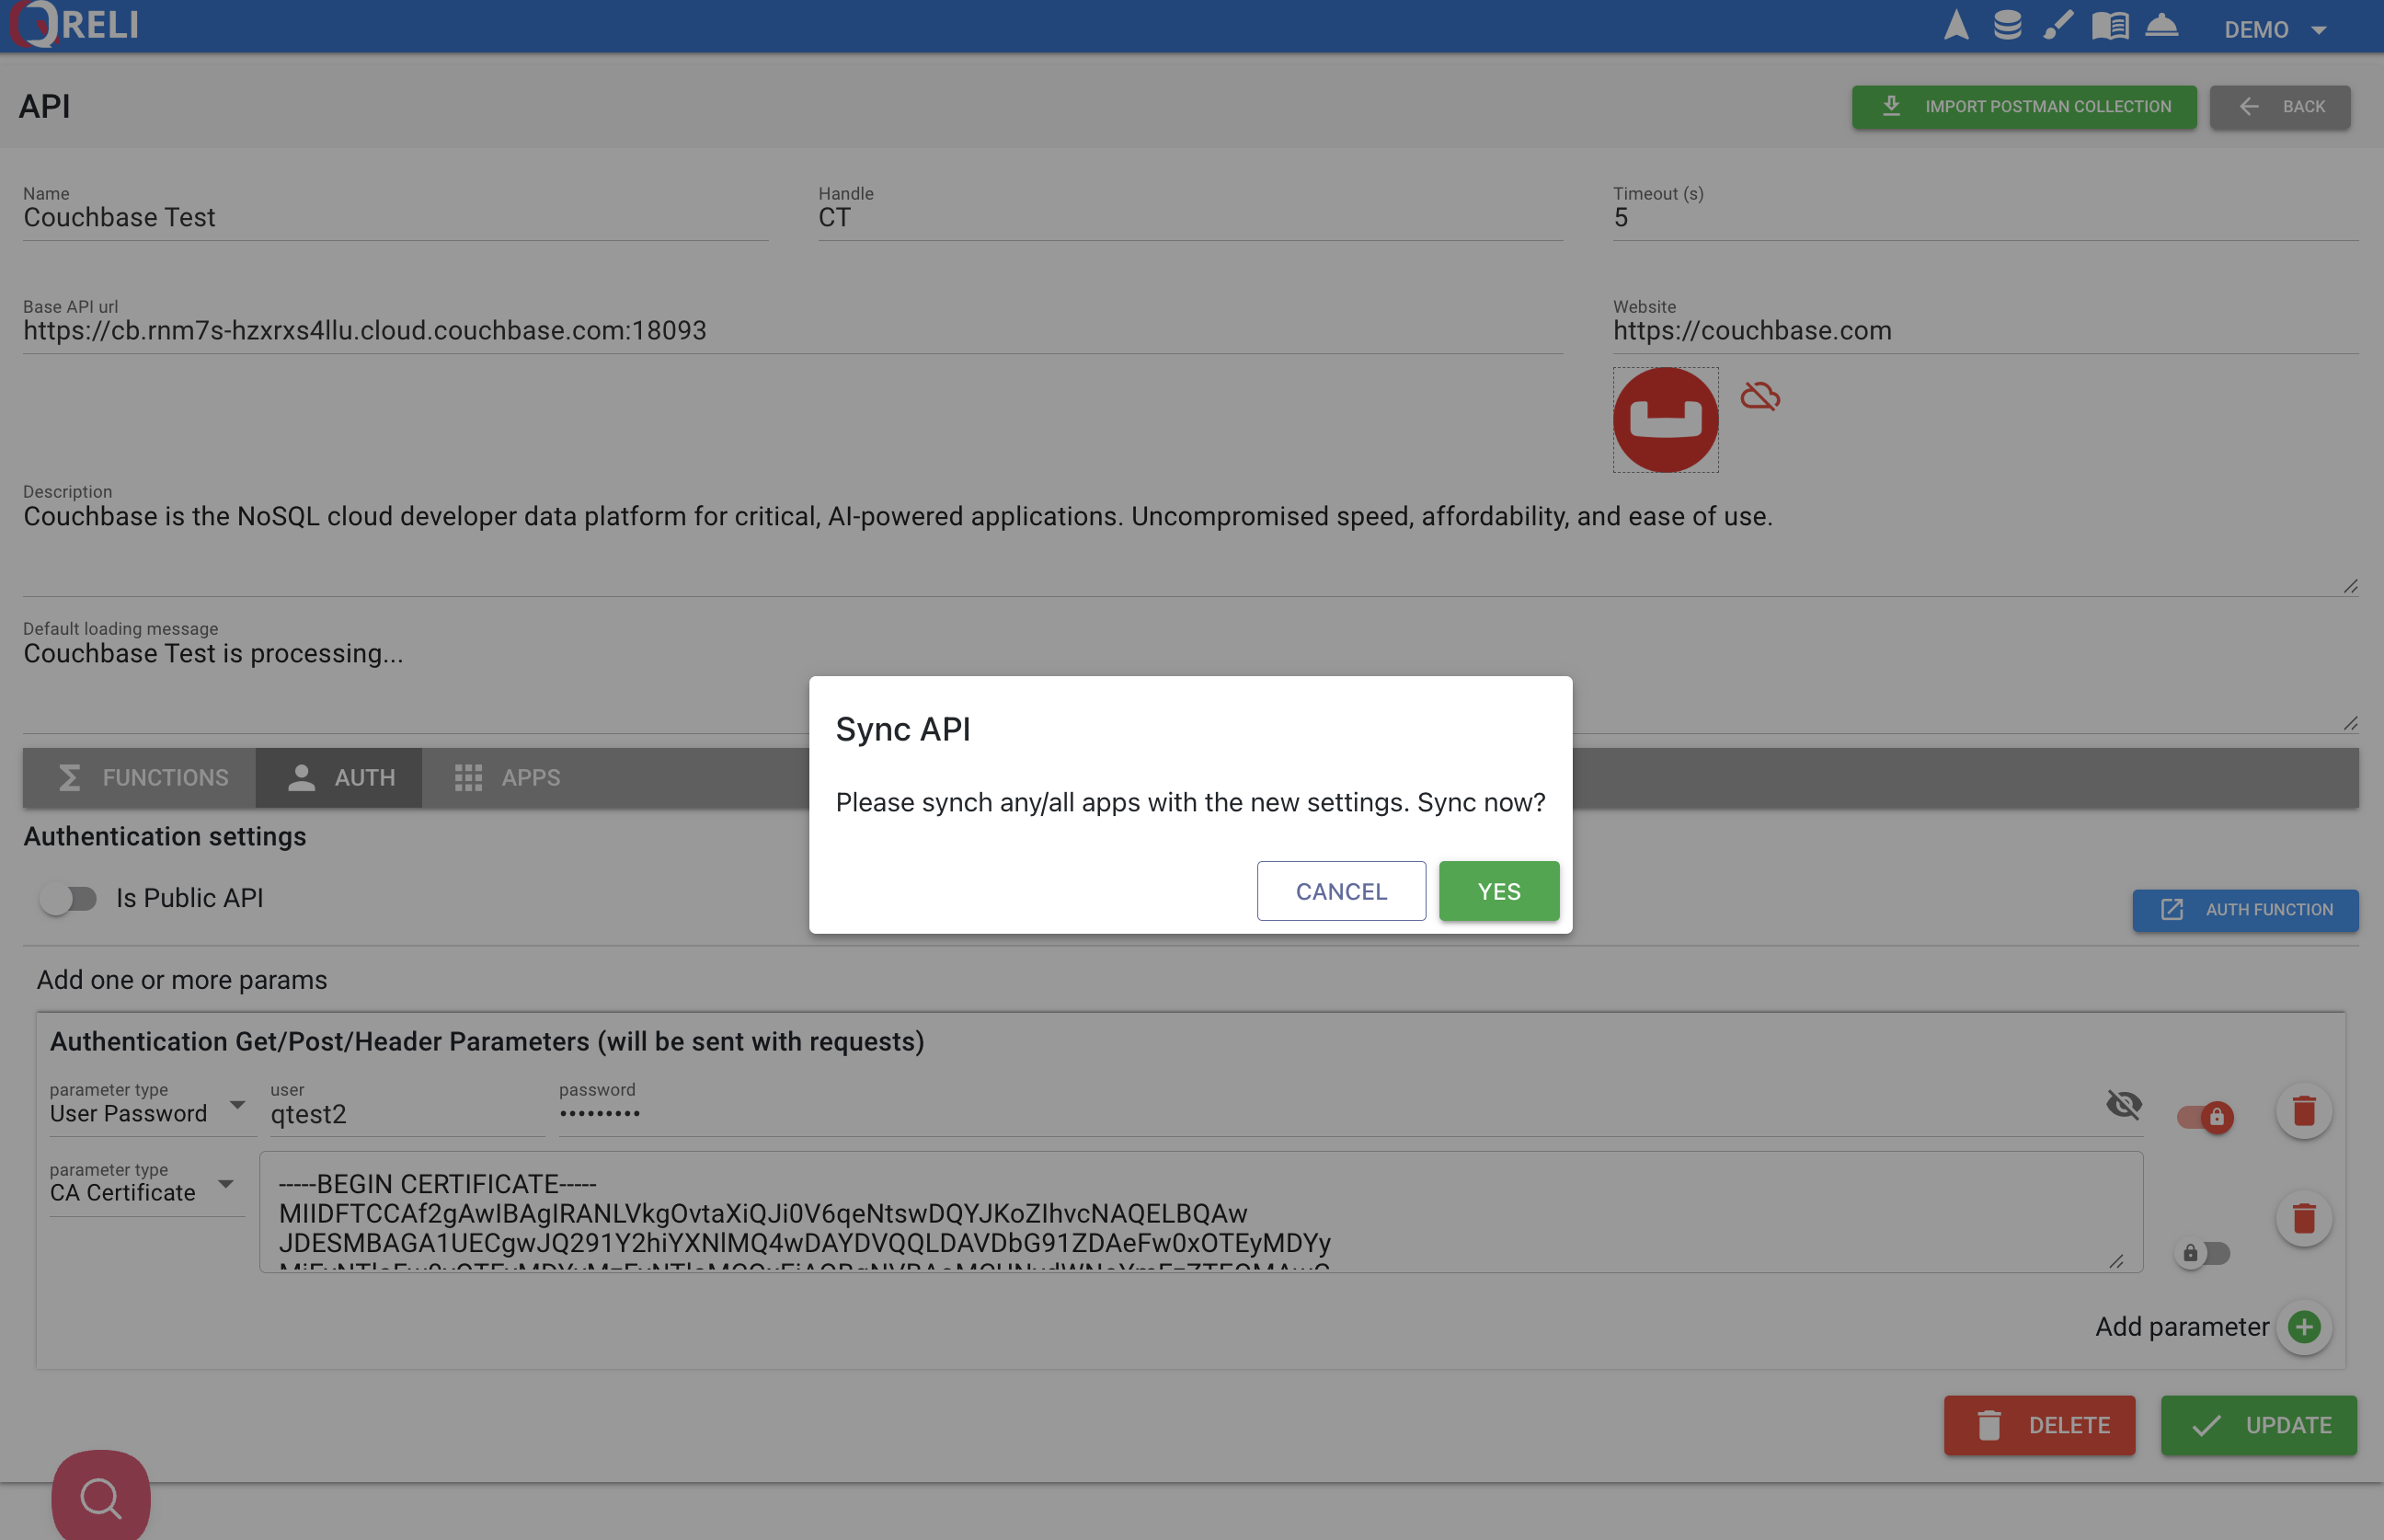Click the paintbrush icon in top bar
Viewport: 2384px width, 1540px height.
(2057, 26)
